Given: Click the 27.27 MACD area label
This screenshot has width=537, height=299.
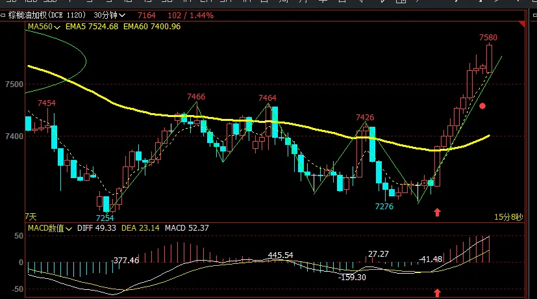Looking at the screenshot, I should (x=379, y=254).
